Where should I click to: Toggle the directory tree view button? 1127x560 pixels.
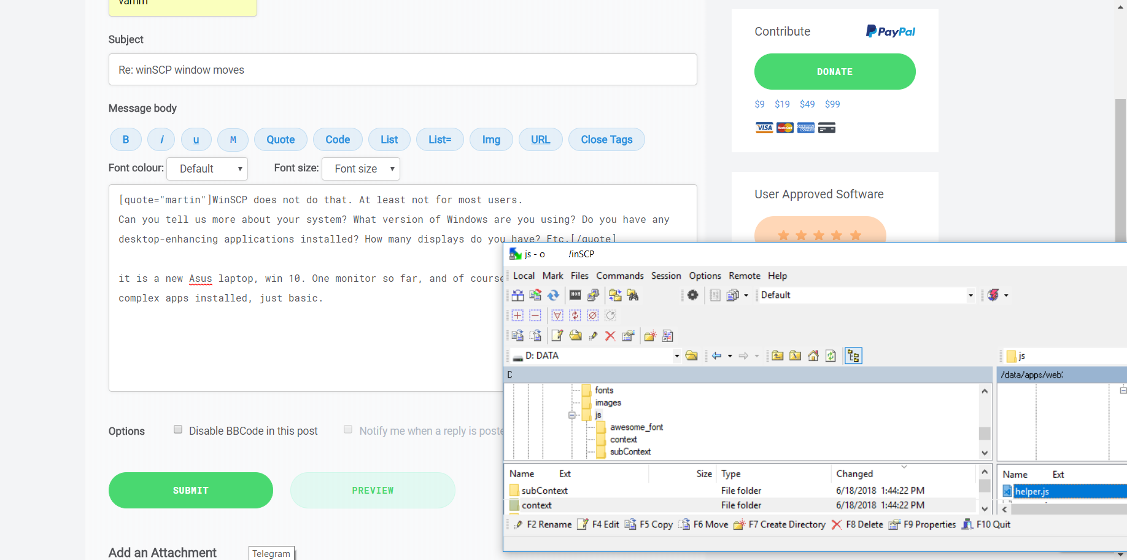coord(853,356)
